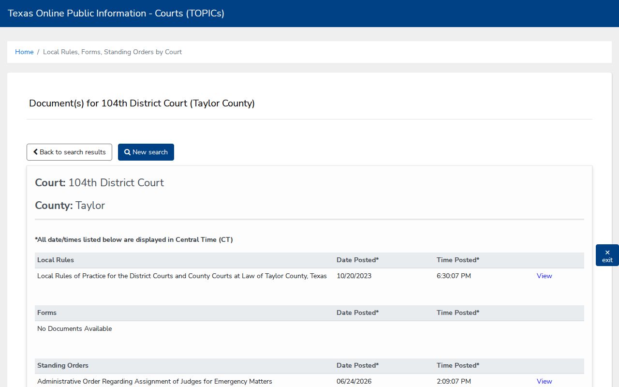Click Local Rules of Practice row title

pyautogui.click(x=182, y=276)
